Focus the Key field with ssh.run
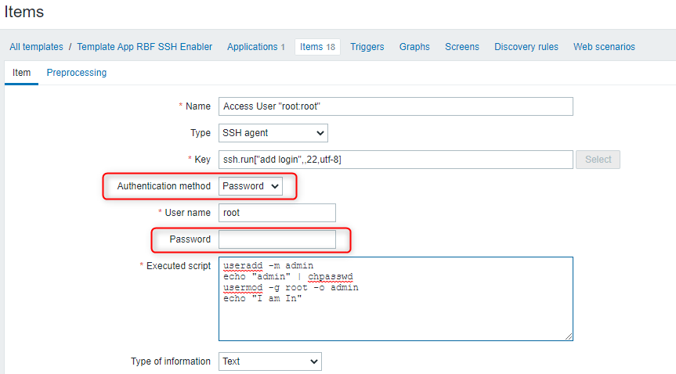 396,160
